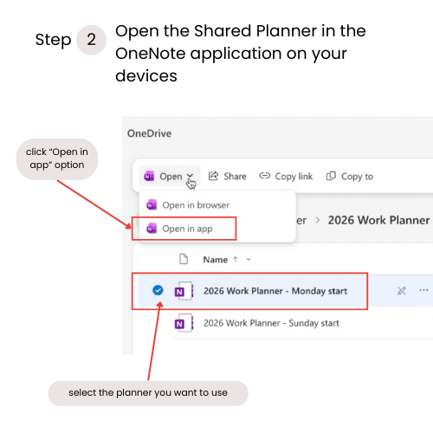The image size is (433, 433).
Task: Click the Copy to duplicate icon
Action: [331, 176]
